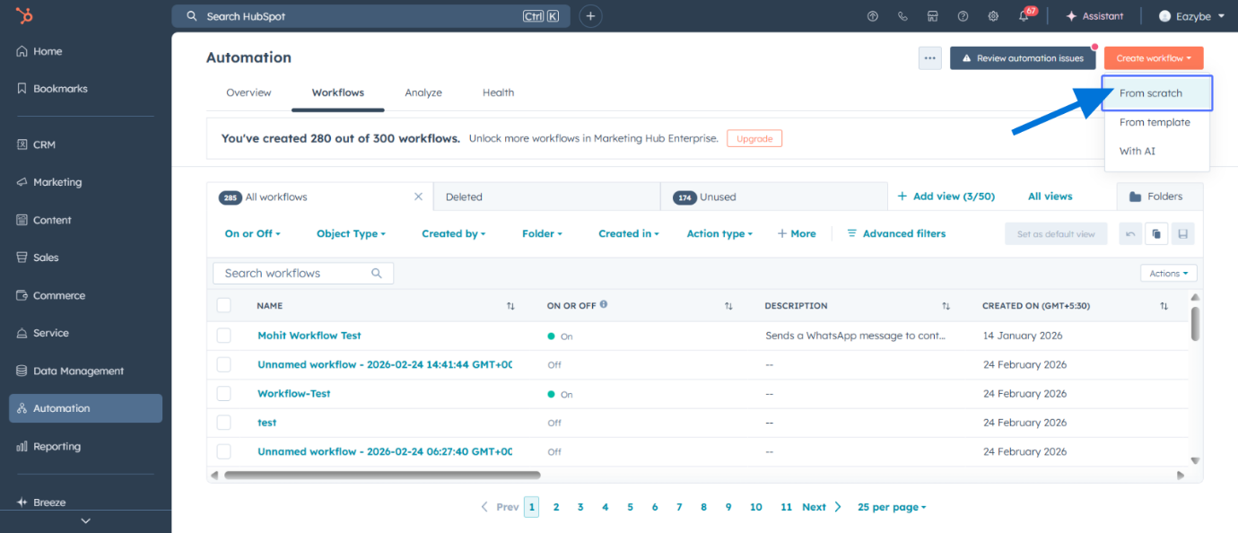Open the Folders button

1160,197
